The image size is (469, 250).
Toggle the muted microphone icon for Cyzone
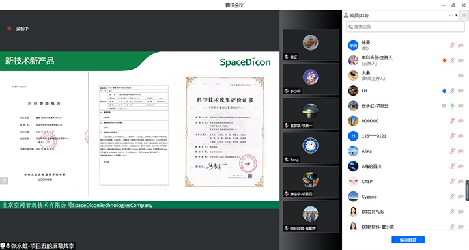click(452, 197)
